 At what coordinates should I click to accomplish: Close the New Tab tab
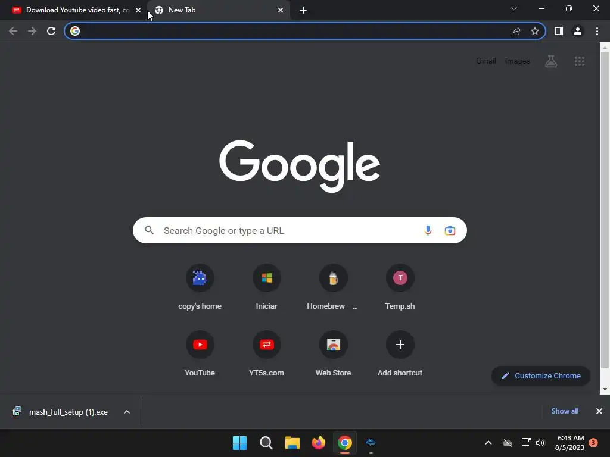click(281, 10)
